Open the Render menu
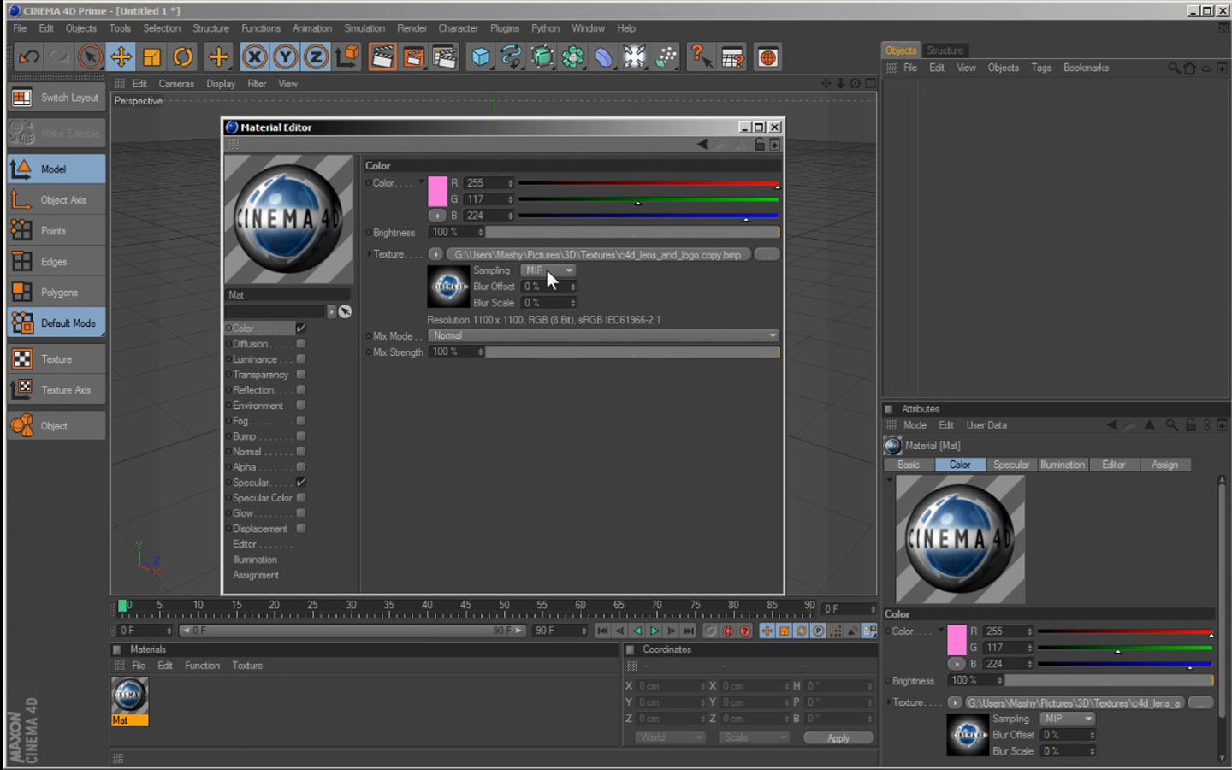 (412, 28)
